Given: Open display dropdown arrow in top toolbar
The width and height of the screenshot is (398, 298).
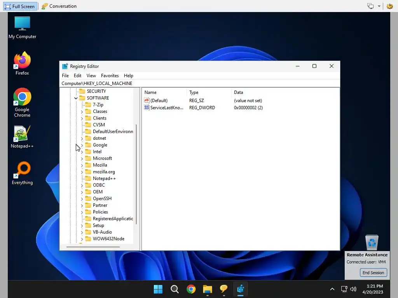Looking at the screenshot, I should (x=379, y=6).
